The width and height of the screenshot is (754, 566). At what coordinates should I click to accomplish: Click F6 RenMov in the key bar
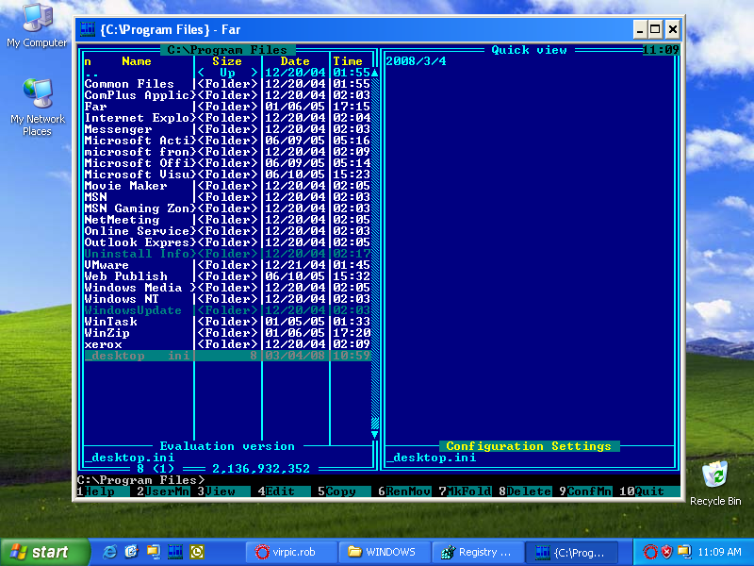(404, 491)
